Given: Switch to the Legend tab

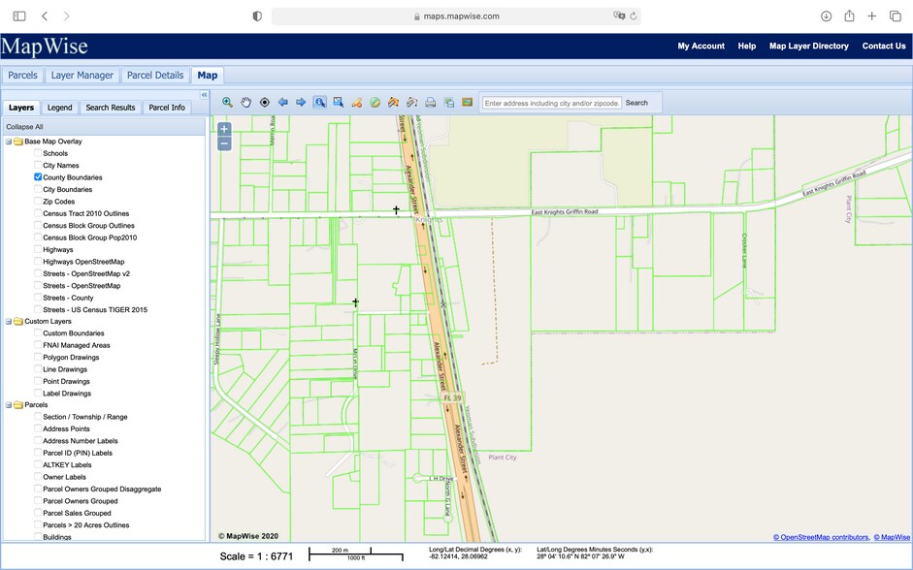Looking at the screenshot, I should 59,107.
